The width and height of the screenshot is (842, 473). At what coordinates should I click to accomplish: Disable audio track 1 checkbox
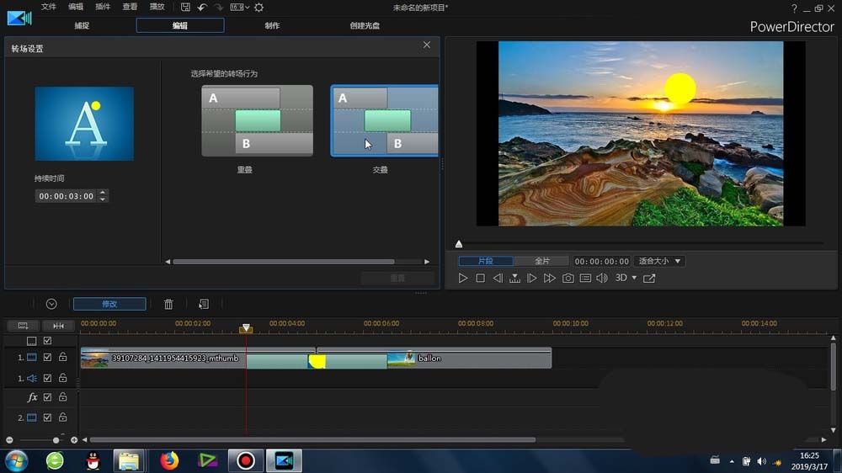pyautogui.click(x=47, y=379)
